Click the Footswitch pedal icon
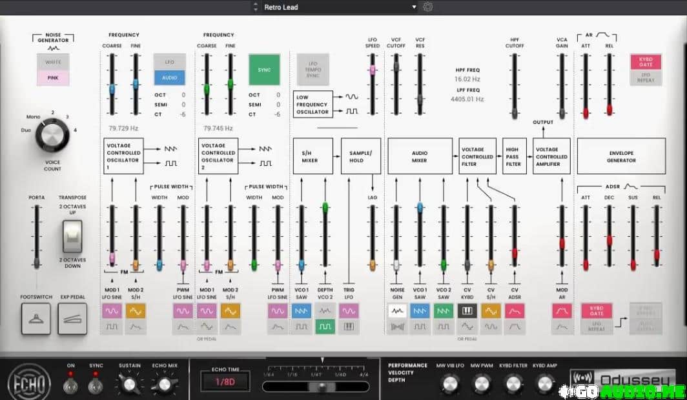This screenshot has width=687, height=400. pos(36,319)
